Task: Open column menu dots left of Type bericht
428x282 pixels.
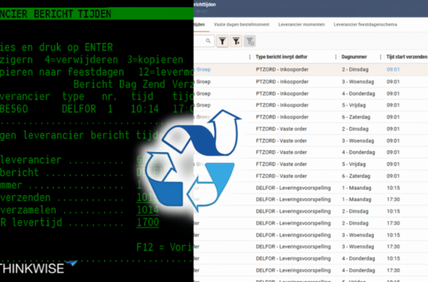Action: coord(250,57)
